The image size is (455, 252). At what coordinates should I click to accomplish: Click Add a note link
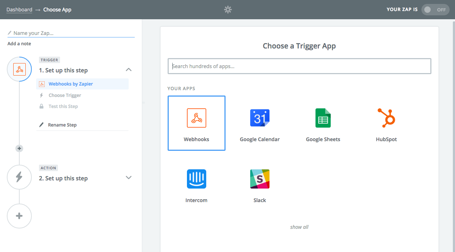click(19, 43)
